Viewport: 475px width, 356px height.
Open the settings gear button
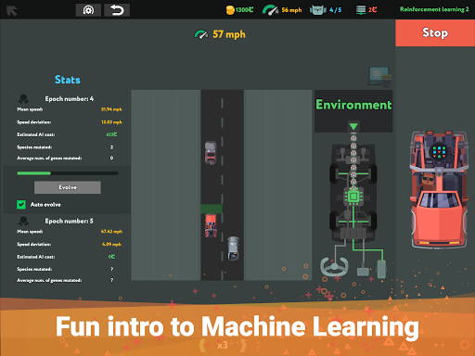click(88, 10)
